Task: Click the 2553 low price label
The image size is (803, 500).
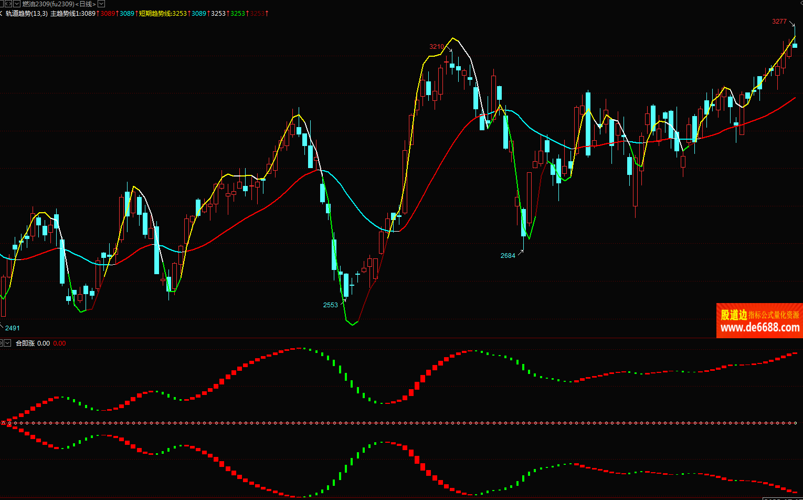Action: pos(330,305)
